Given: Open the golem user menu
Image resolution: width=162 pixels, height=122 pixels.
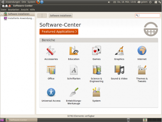Looking at the screenshot, I should (x=142, y=2).
